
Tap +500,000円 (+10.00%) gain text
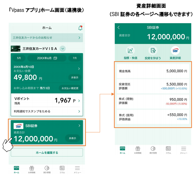pyautogui.click(x=174, y=88)
